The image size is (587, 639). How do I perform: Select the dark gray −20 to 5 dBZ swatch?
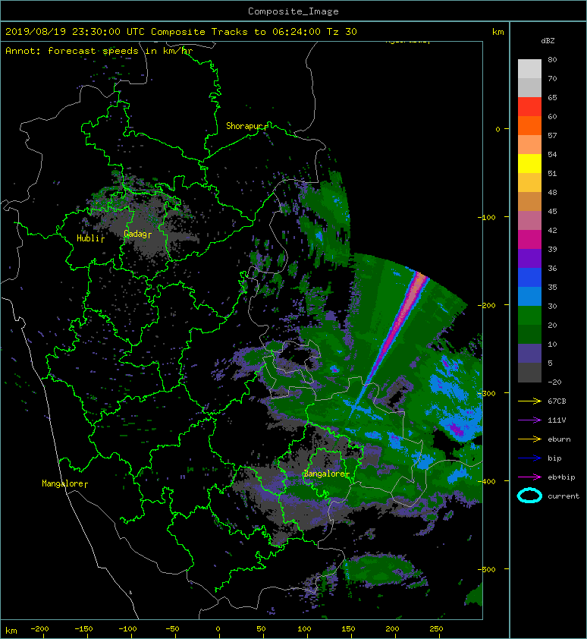coord(529,373)
